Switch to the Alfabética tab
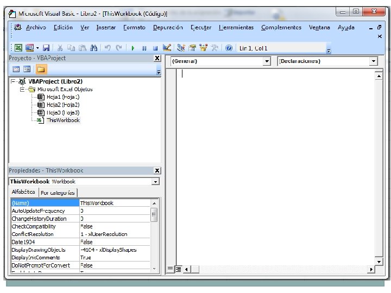Image resolution: width=391 pixels, height=293 pixels. [x=23, y=192]
